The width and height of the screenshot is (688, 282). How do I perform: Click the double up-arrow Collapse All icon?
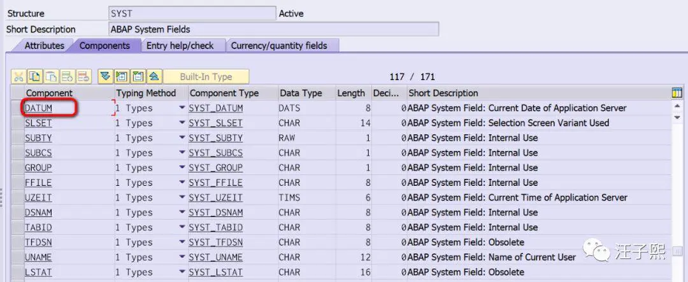click(x=154, y=77)
